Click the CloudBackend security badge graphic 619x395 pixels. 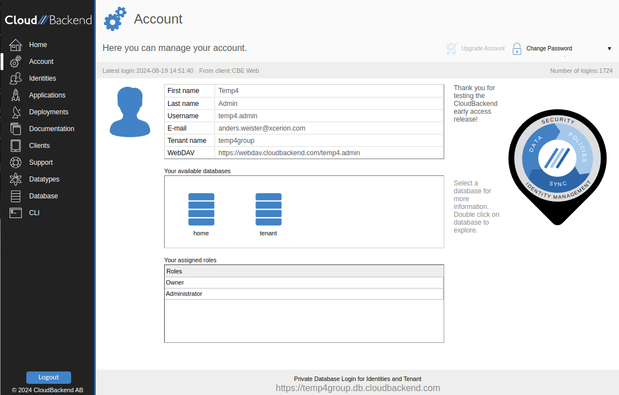coord(557,167)
